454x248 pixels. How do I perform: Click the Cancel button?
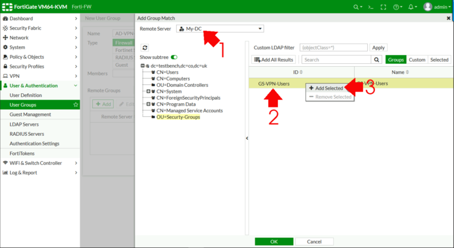[x=314, y=242]
